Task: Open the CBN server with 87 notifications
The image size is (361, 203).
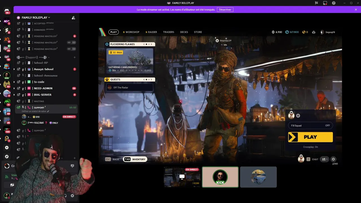Action: 7,84
